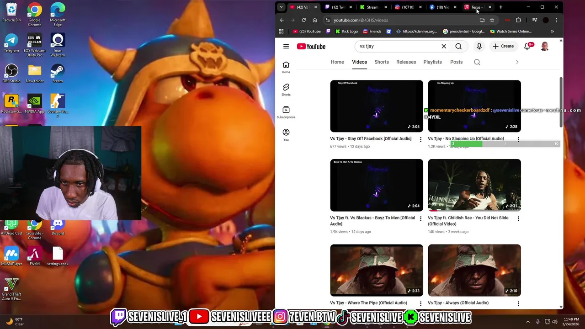Open Chrome three-dot menu
585x329 pixels.
pyautogui.click(x=556, y=20)
